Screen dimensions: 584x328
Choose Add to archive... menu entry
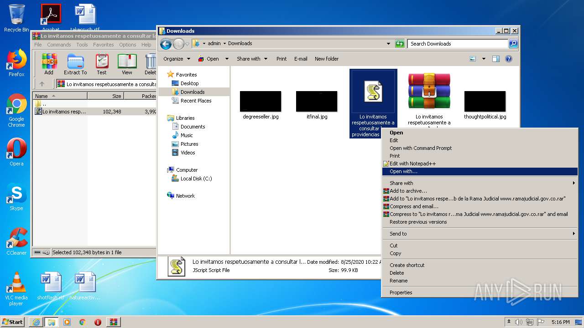pyautogui.click(x=480, y=191)
